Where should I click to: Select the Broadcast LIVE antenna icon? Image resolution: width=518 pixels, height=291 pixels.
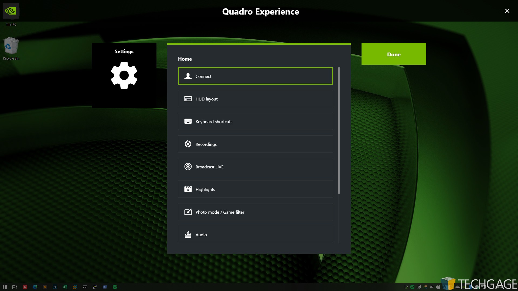(188, 167)
